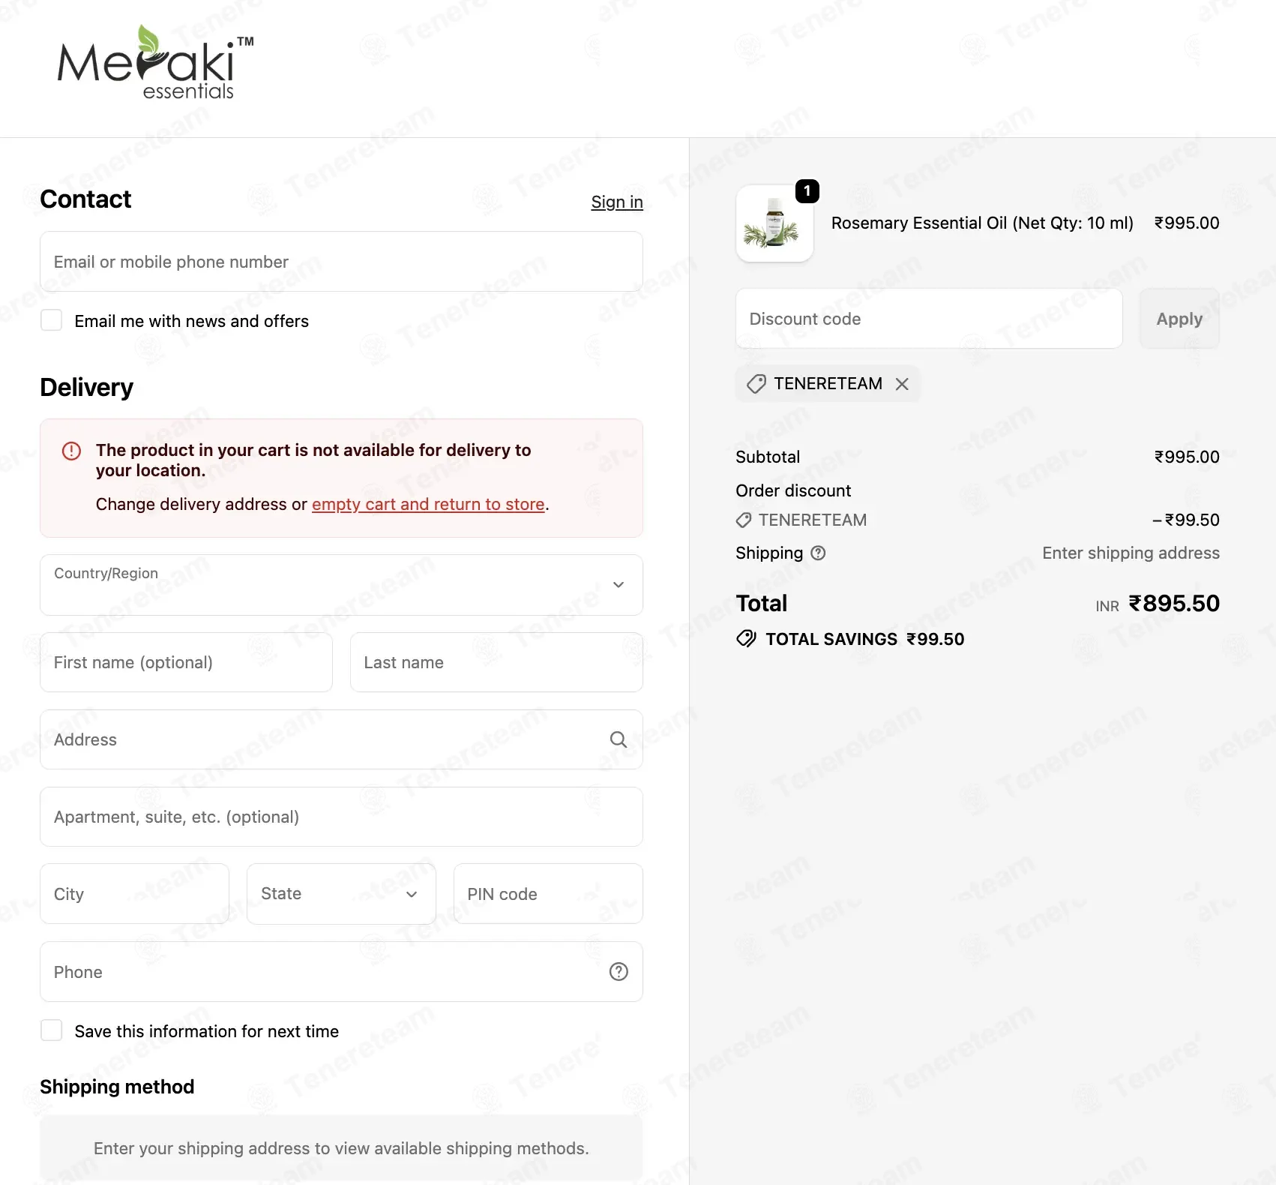Check Save this information for next time
Screen dimensions: 1276x1185
tap(51, 1030)
